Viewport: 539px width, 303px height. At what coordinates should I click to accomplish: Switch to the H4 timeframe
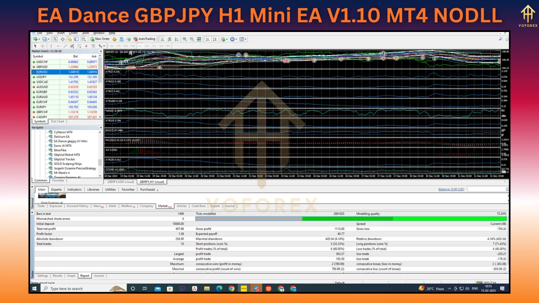(147, 46)
